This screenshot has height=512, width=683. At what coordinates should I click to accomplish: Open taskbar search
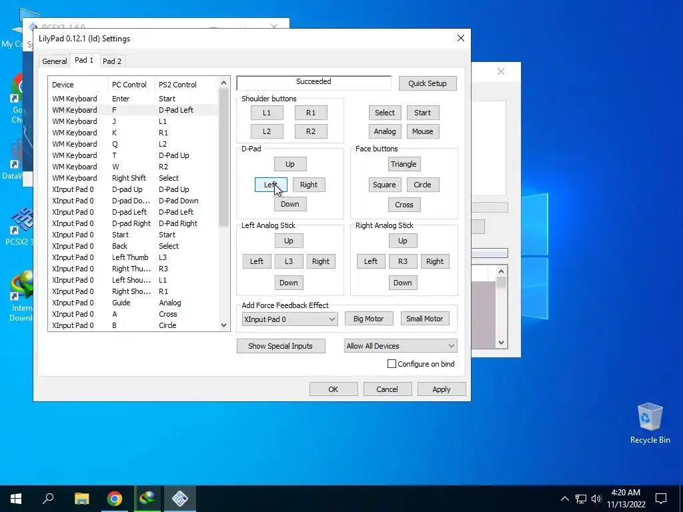click(48, 499)
